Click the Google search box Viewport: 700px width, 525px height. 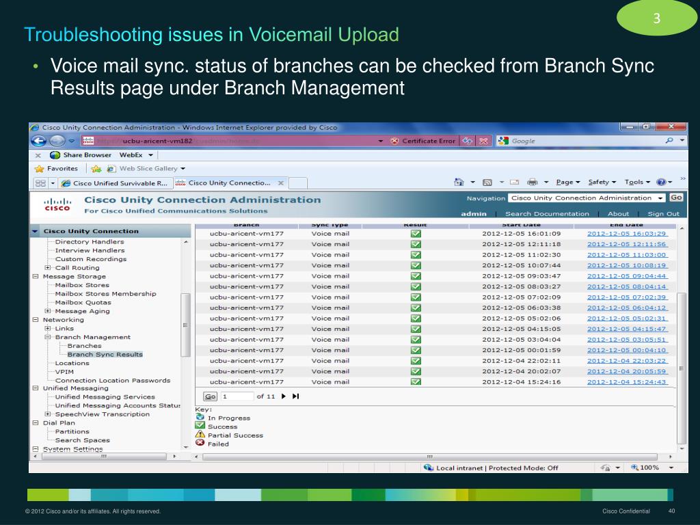[586, 141]
